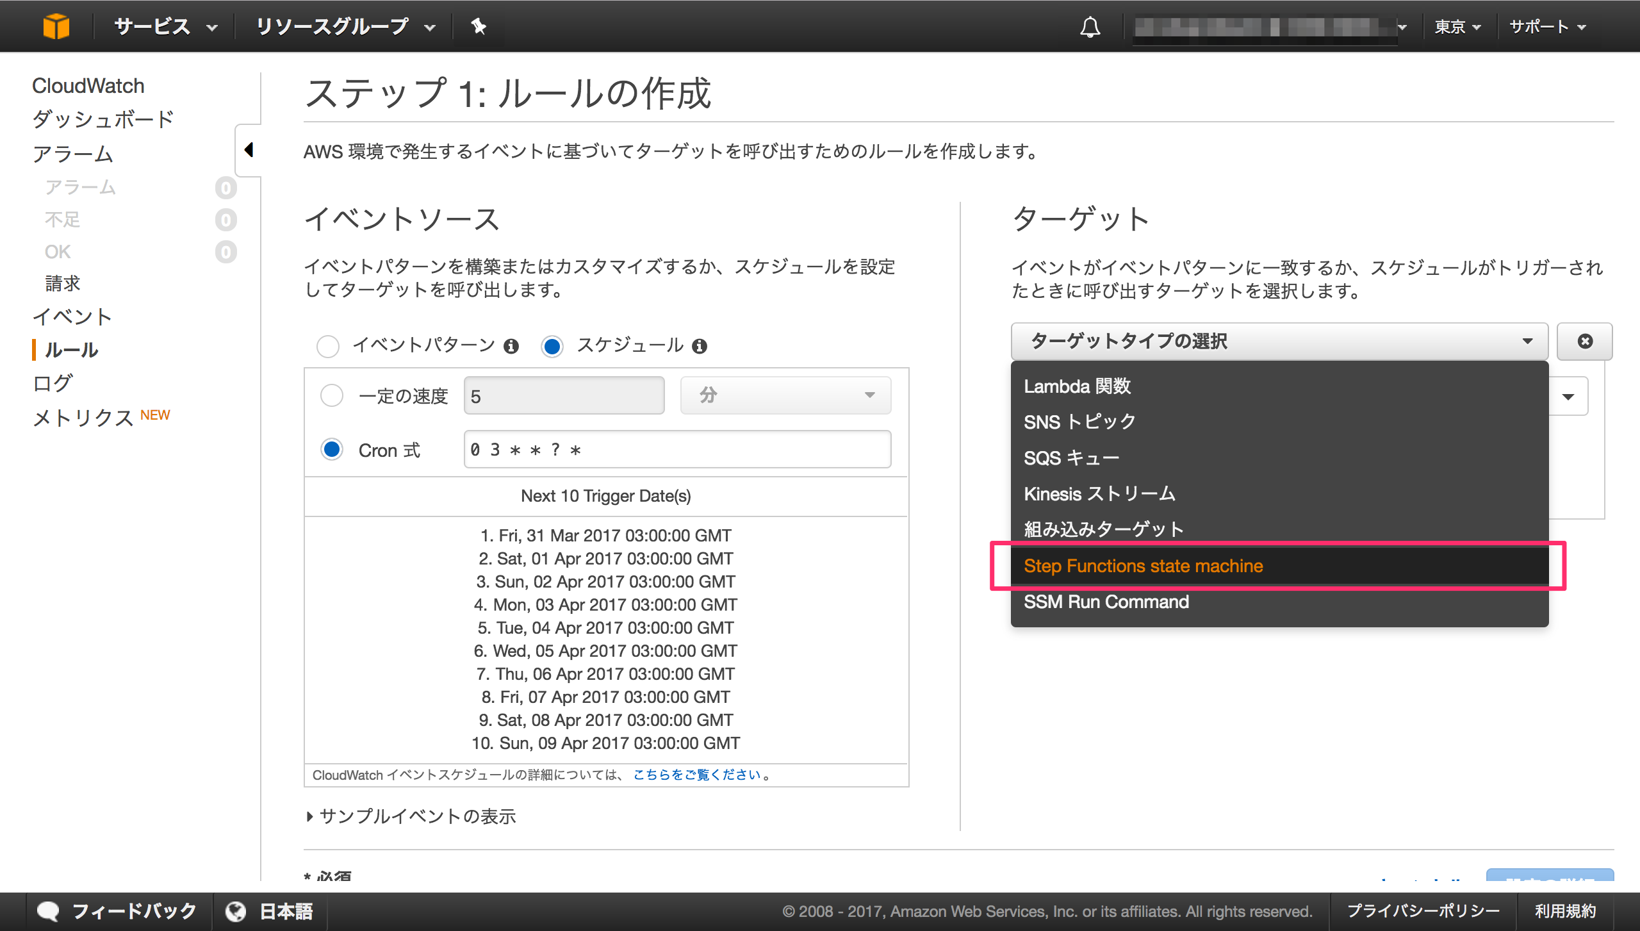Viewport: 1640px width, 931px height.
Task: Click the info icon next to イベントパターン
Action: pos(511,346)
